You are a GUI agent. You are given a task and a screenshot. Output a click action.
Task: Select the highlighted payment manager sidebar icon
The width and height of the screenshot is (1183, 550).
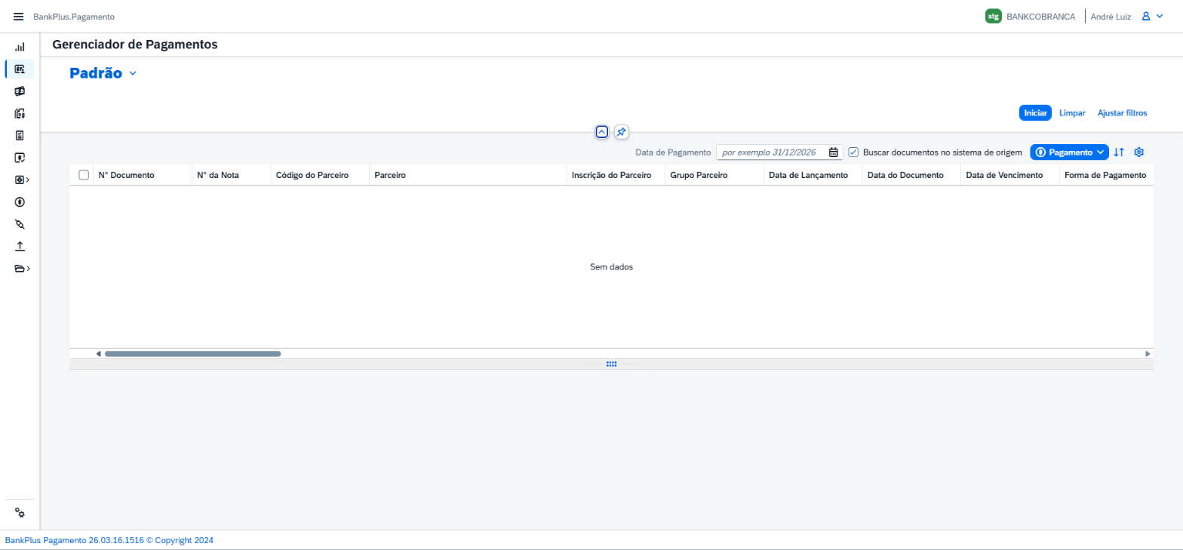coord(20,69)
